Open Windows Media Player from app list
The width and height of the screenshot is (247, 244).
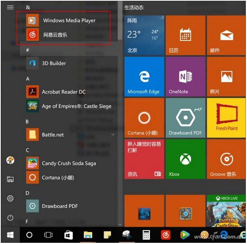[x=69, y=20]
